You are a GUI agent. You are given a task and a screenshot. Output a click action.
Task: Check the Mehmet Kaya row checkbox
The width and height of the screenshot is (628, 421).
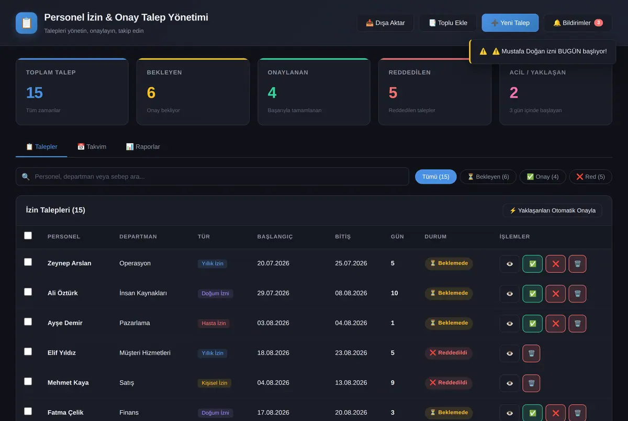click(28, 381)
